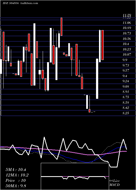Screen dimensions: 136x190
Task: Click the 10.56 price axis label
Action: pos(127,39)
